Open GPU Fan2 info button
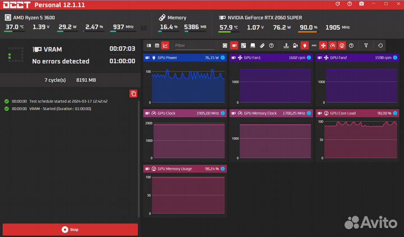Image resolution: width=404 pixels, height=237 pixels. point(395,58)
